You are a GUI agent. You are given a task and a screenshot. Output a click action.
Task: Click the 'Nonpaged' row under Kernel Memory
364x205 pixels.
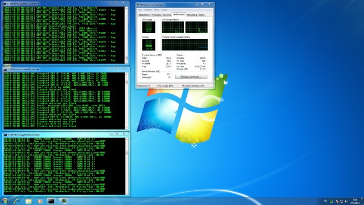point(156,77)
